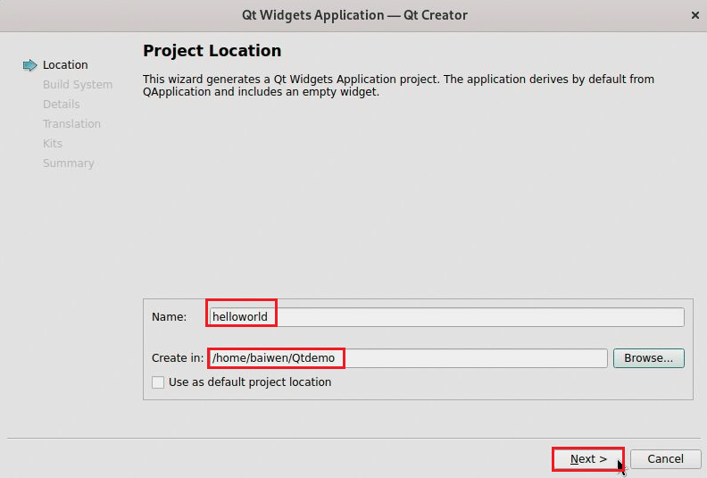Click the Project Location heading
This screenshot has width=707, height=478.
(212, 51)
